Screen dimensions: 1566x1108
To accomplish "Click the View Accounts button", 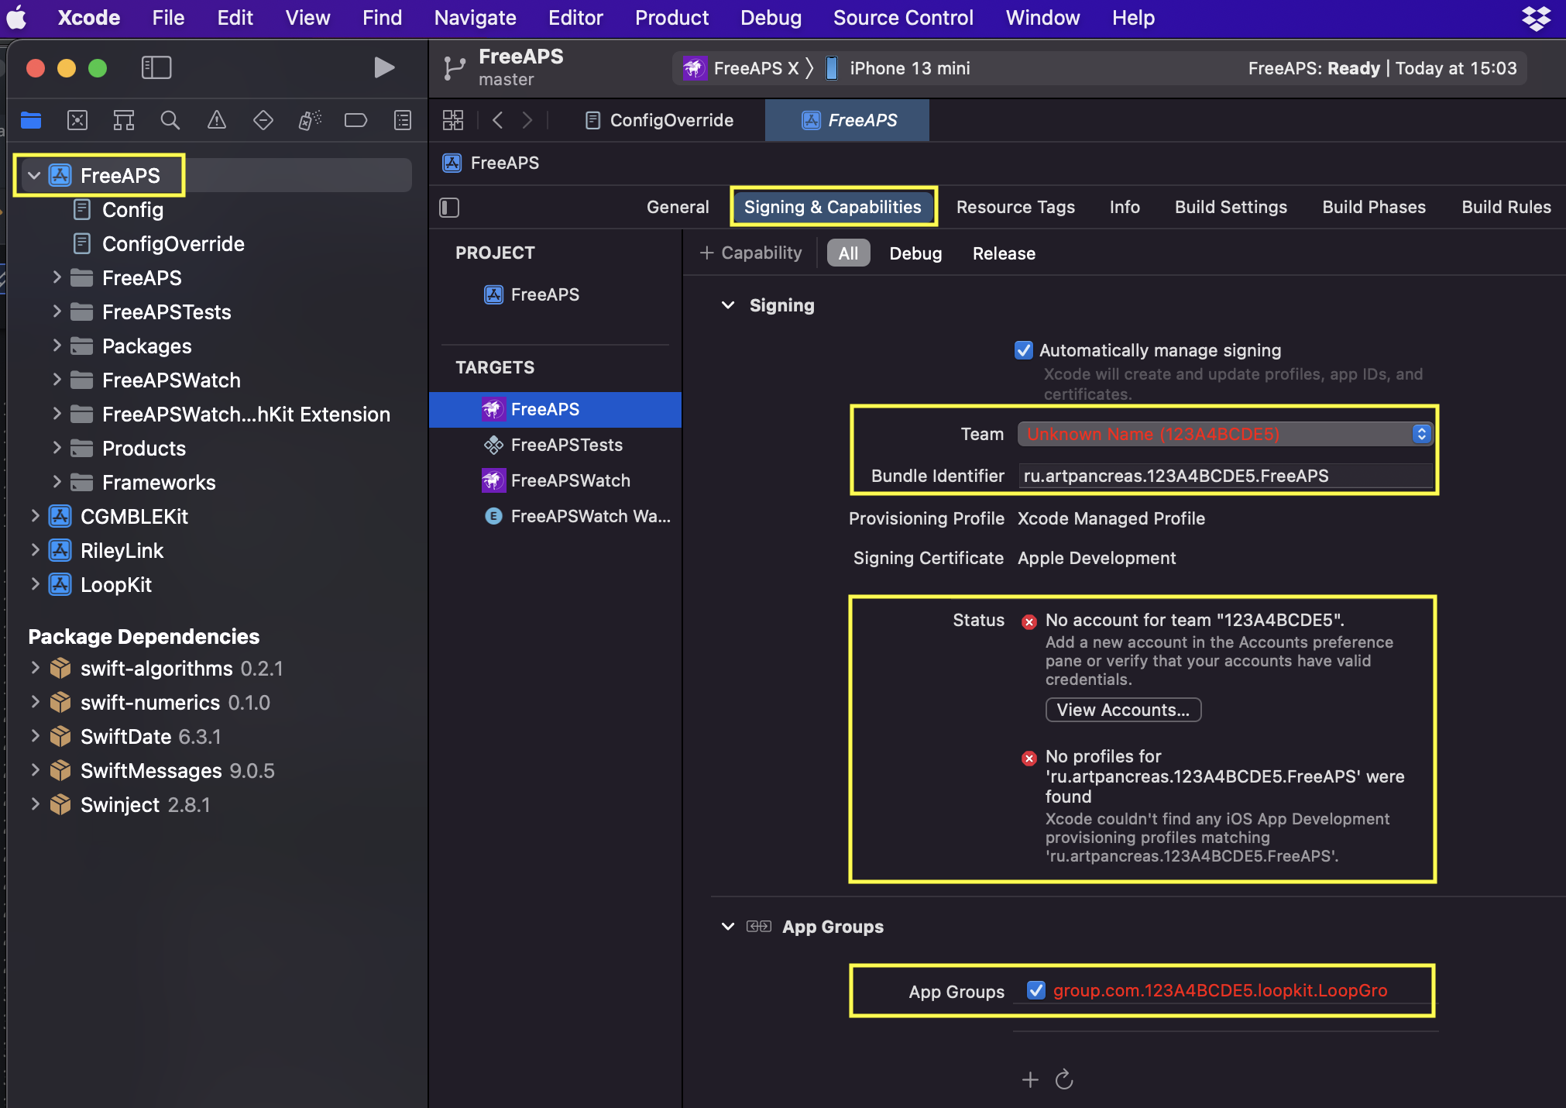I will pyautogui.click(x=1123, y=710).
